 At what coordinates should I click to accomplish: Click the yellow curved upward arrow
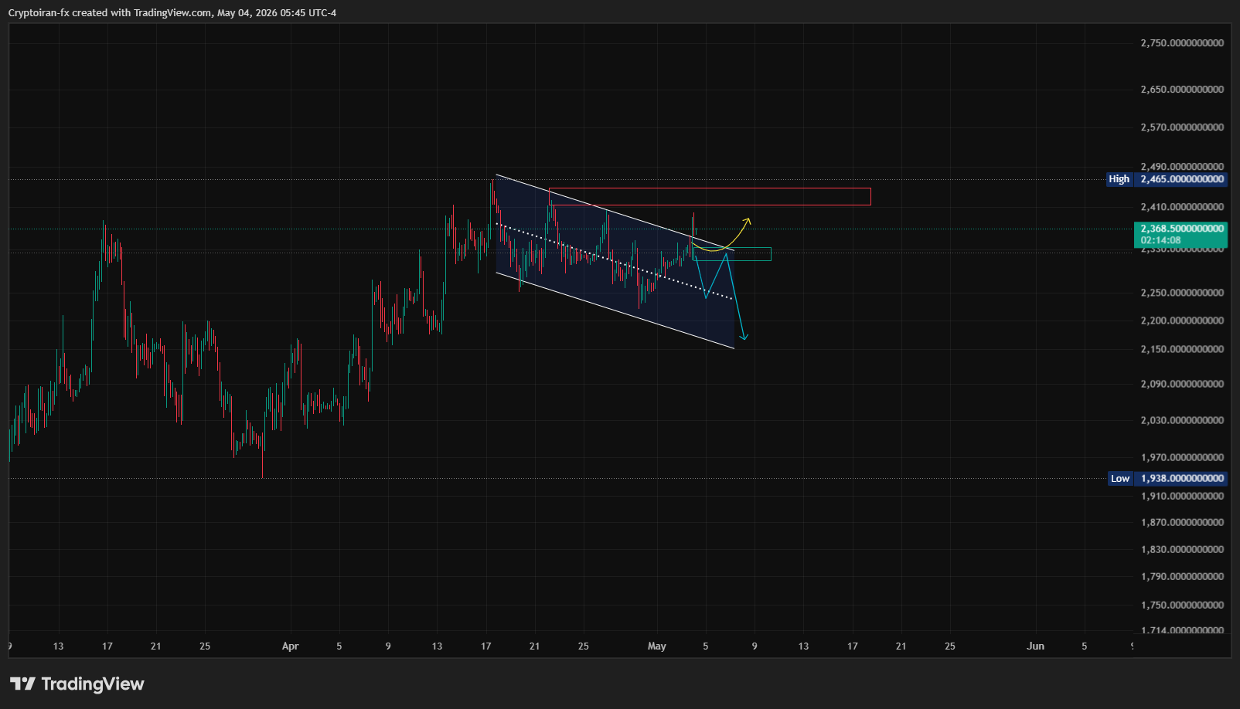click(x=720, y=236)
